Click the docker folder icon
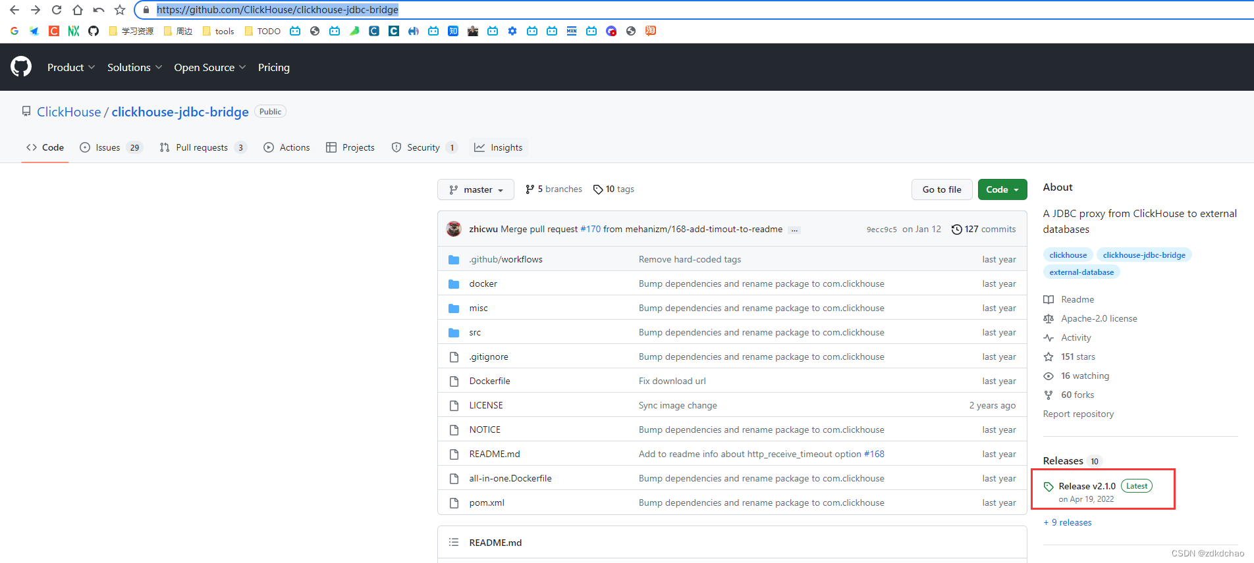The height and width of the screenshot is (563, 1254). click(454, 283)
